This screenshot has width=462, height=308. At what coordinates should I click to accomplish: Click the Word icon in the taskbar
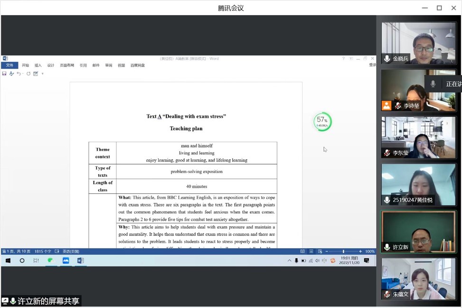pos(80,260)
